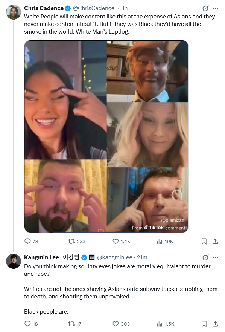Open @kangminlee profile handle
The width and height of the screenshot is (225, 332).
coord(115,257)
